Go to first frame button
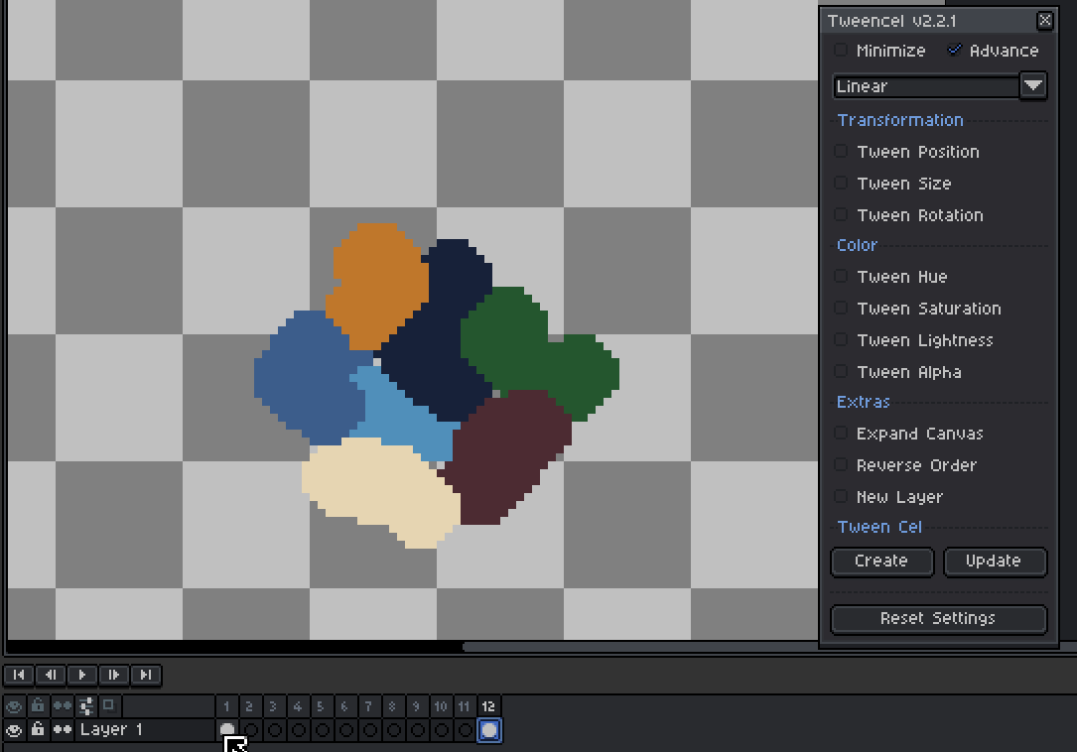The height and width of the screenshot is (752, 1077). (x=19, y=675)
